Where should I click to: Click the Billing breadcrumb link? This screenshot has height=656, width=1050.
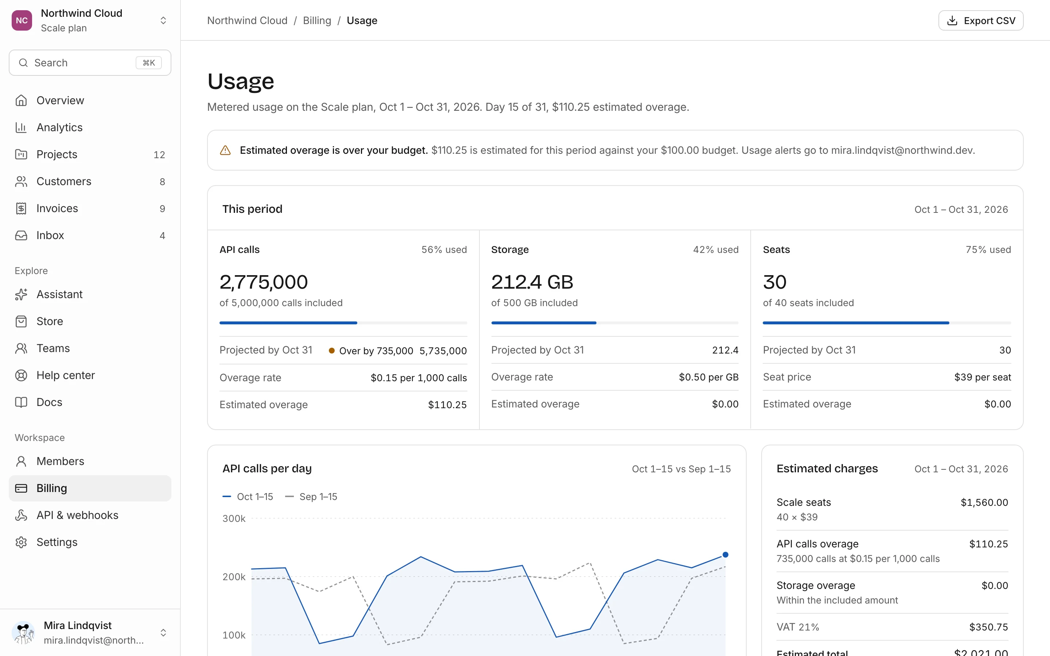pos(317,20)
